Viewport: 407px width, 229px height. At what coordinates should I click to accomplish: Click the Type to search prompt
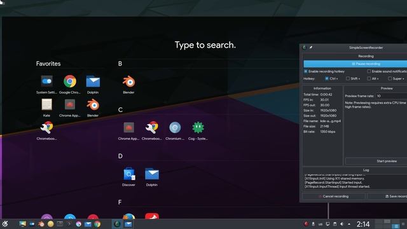click(205, 45)
